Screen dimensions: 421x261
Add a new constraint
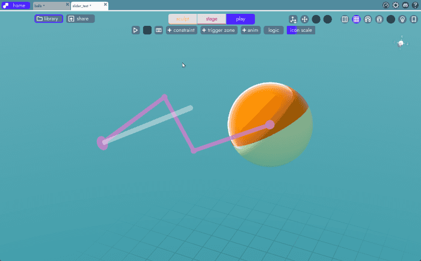pyautogui.click(x=181, y=30)
